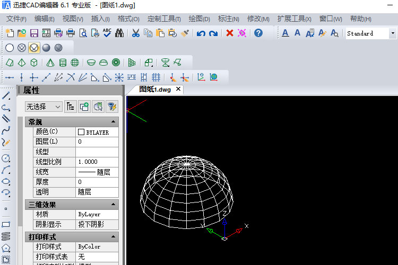This screenshot has height=265, width=398.
Task: Open the 无选择 selection dropdown
Action: (x=44, y=107)
